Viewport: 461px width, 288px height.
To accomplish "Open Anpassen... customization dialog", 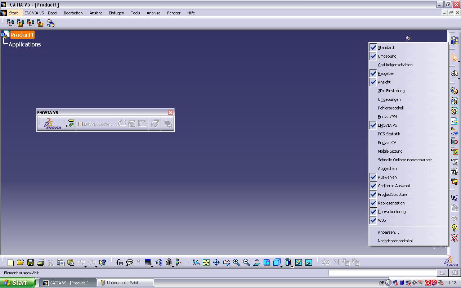I will pyautogui.click(x=408, y=232).
